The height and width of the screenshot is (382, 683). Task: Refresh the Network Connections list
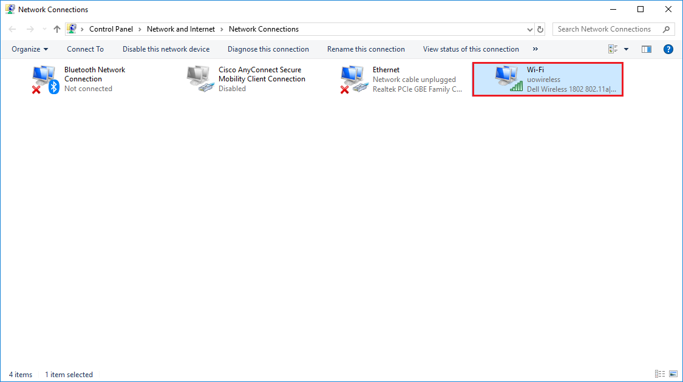tap(540, 29)
